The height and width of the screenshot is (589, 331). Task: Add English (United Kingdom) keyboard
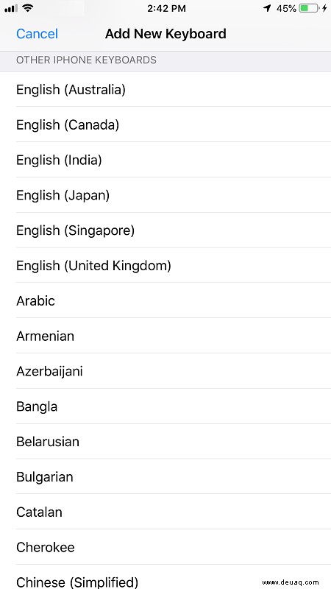tap(165, 265)
